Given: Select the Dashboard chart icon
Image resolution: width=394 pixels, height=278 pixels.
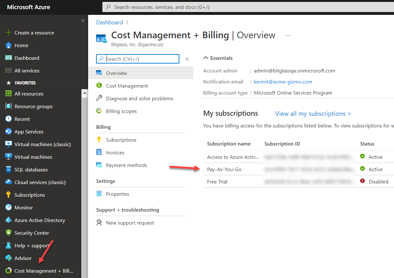Looking at the screenshot, I should pyautogui.click(x=9, y=58).
